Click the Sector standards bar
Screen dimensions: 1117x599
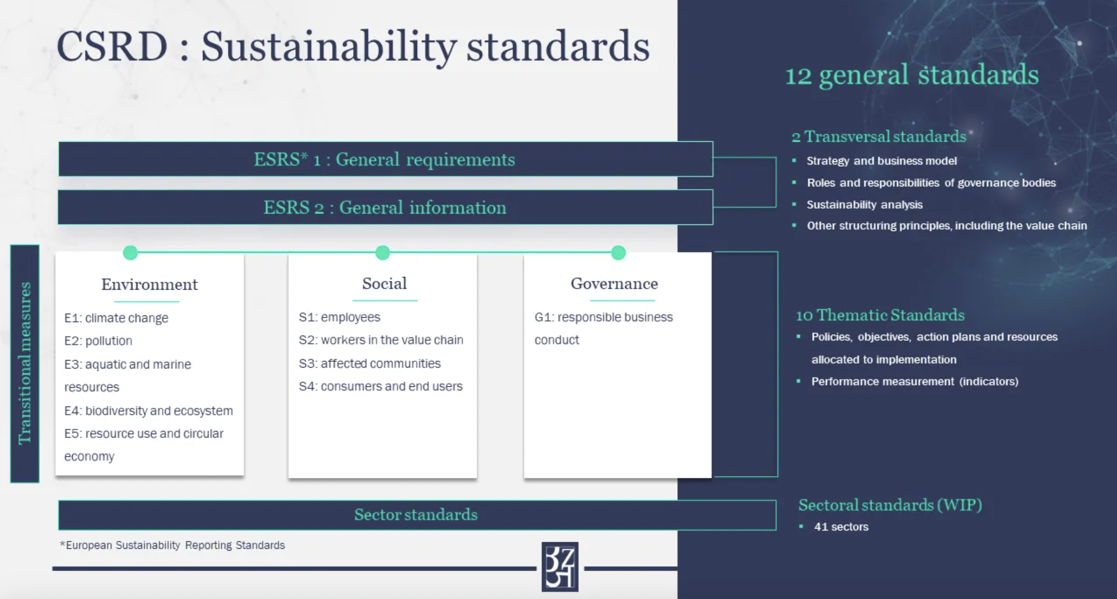[x=416, y=515]
